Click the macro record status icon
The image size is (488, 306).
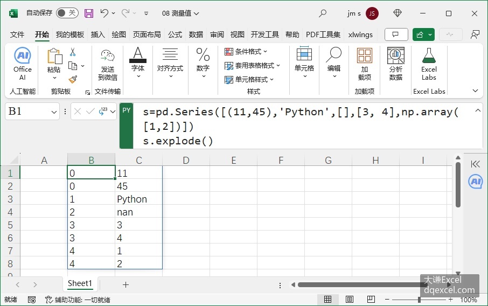[x=32, y=300]
